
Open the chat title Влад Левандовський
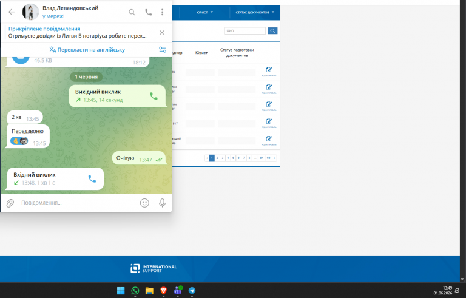pyautogui.click(x=70, y=8)
